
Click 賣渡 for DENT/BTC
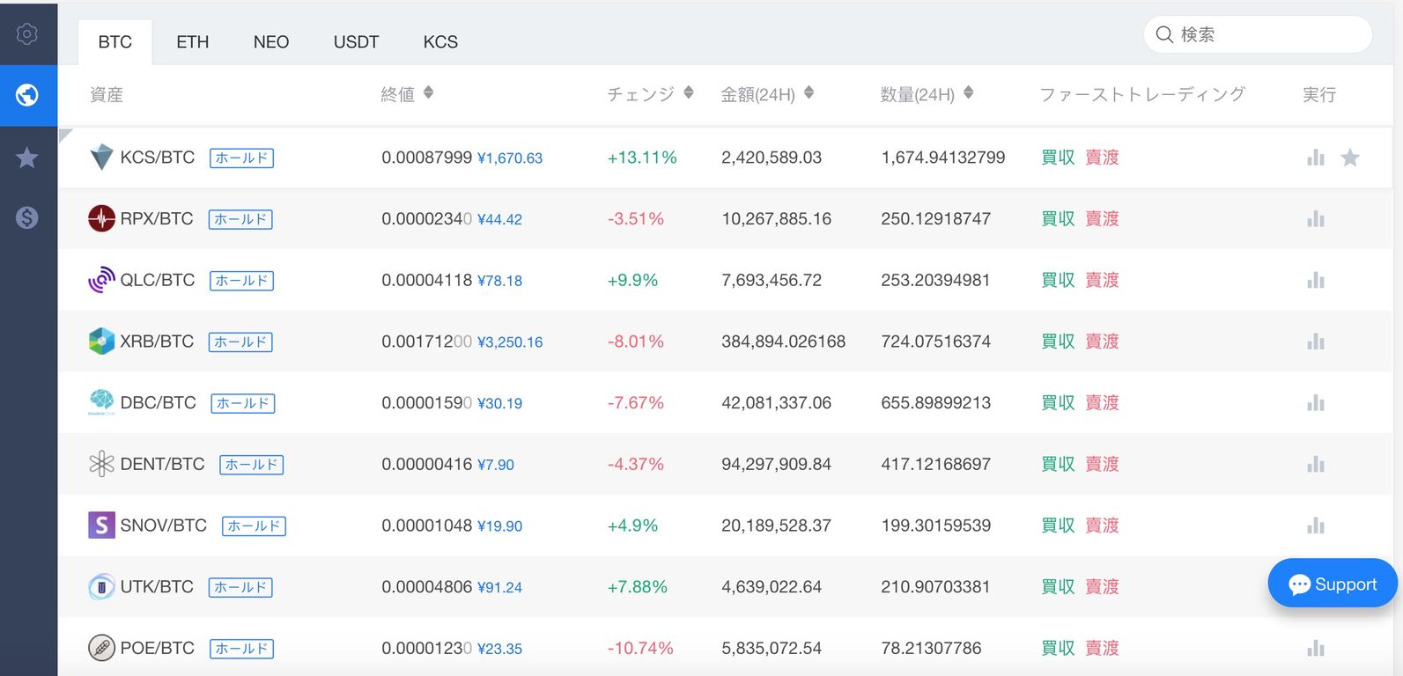coord(1102,464)
